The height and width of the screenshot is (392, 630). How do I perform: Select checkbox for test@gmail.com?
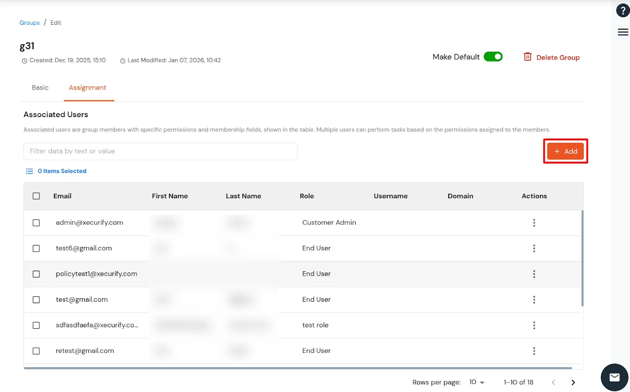click(36, 299)
